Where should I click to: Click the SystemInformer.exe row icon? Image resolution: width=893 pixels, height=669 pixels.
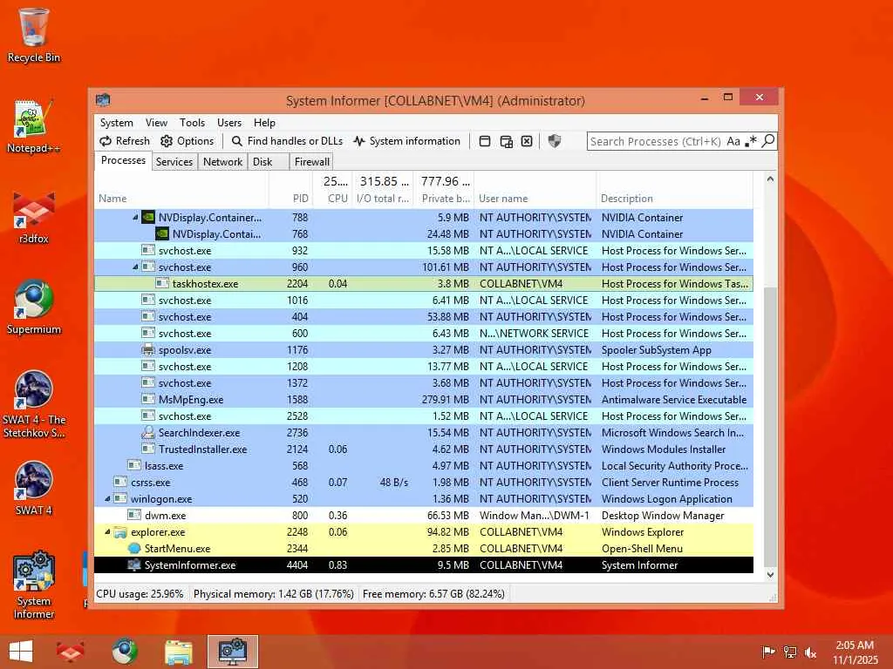click(134, 564)
